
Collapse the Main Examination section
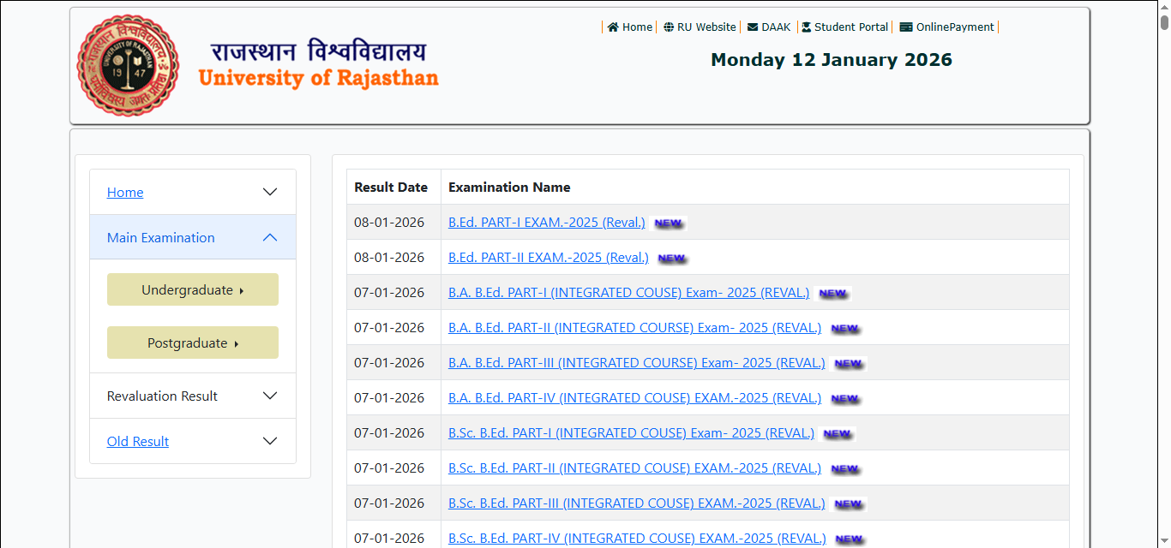pos(269,237)
